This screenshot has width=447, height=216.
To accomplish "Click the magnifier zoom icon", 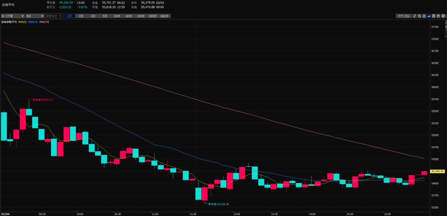I will coord(419,16).
